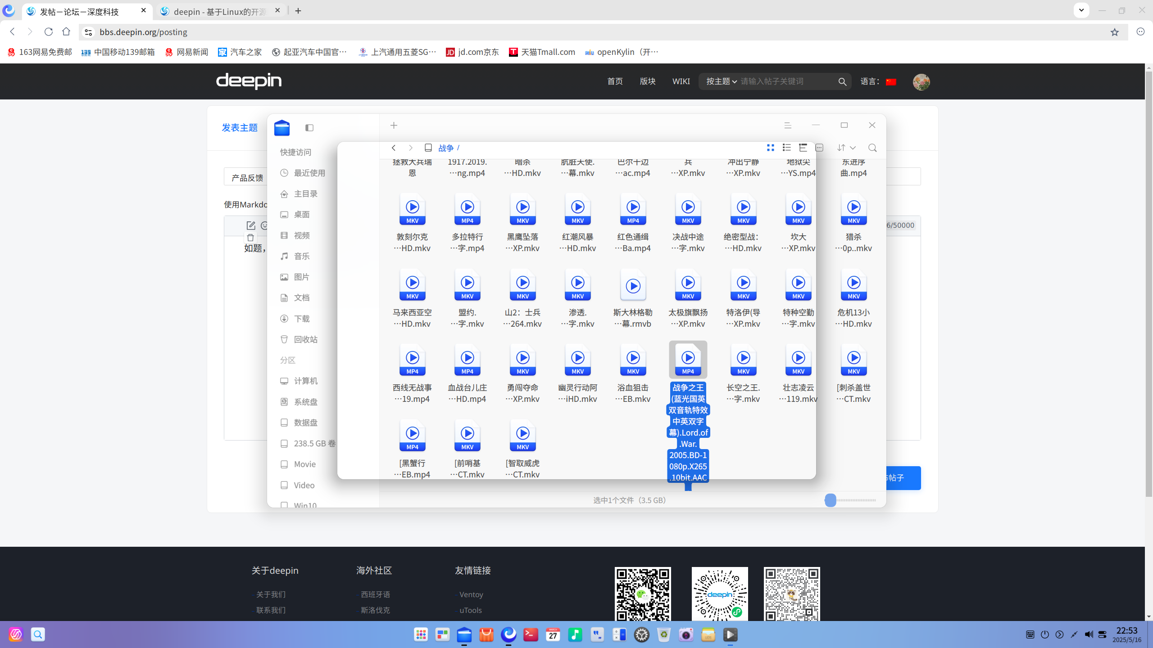
Task: Select the [智取威虎 mkv file
Action: (523, 449)
